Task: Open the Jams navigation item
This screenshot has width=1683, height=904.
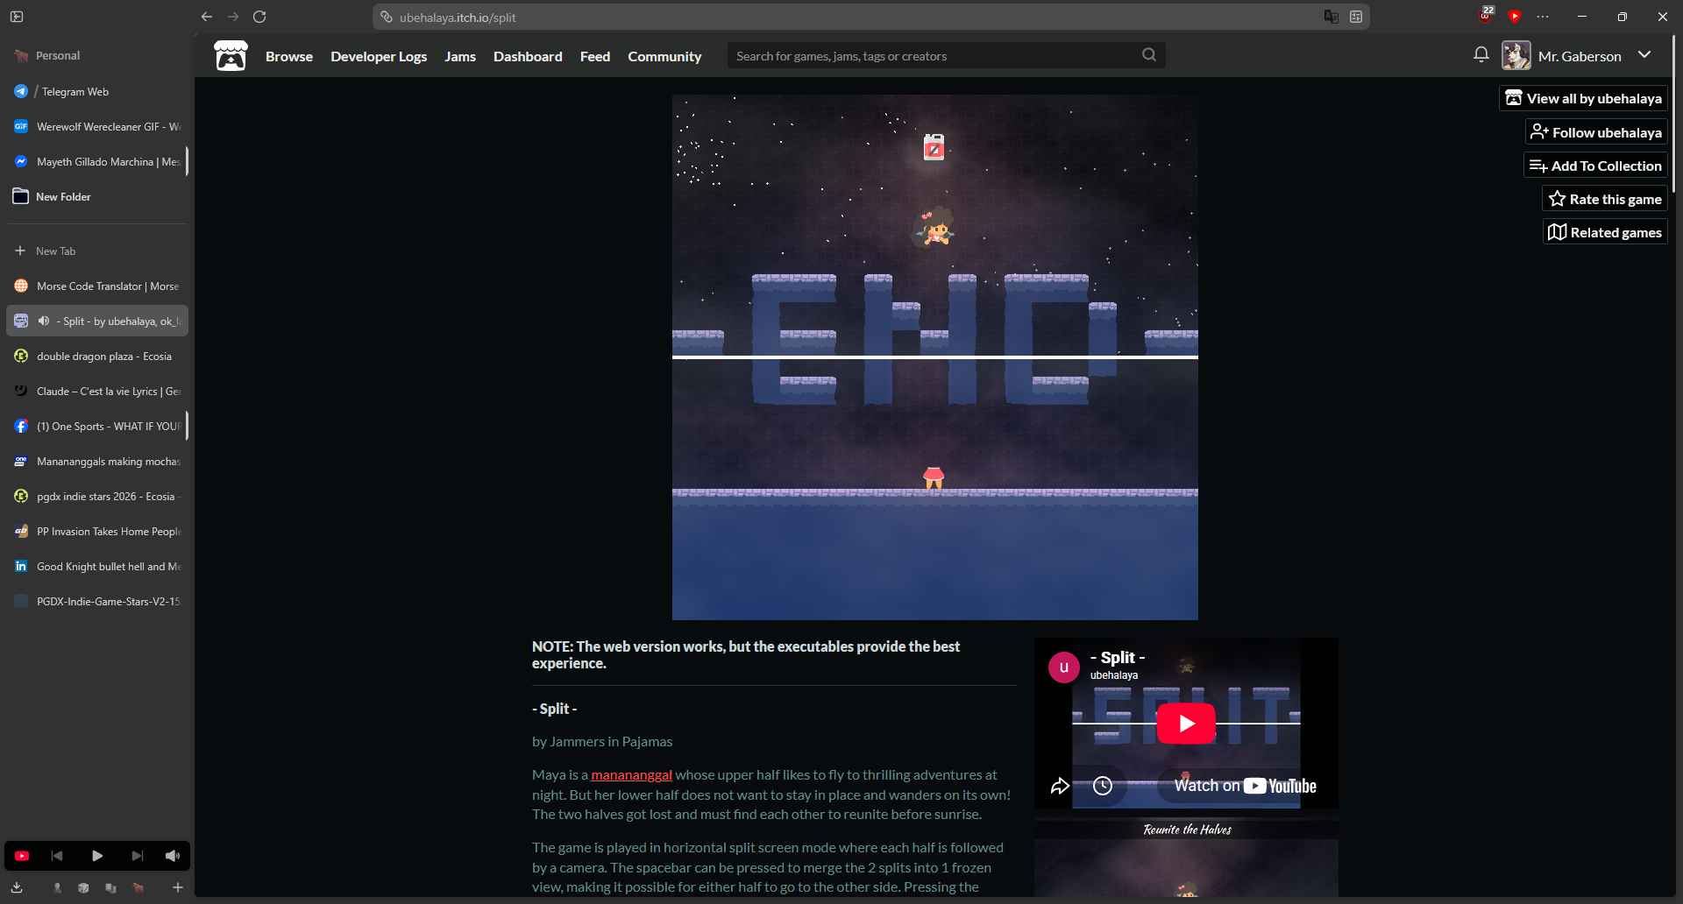Action: (x=460, y=56)
